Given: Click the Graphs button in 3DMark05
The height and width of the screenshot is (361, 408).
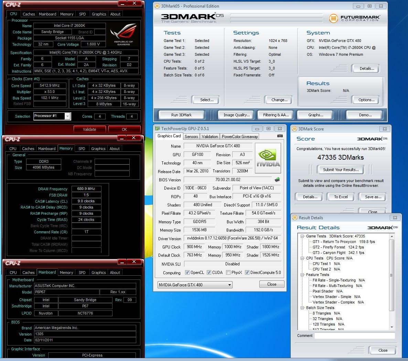Looking at the screenshot, I should [x=315, y=115].
